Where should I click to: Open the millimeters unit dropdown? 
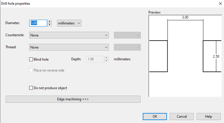tap(69, 23)
